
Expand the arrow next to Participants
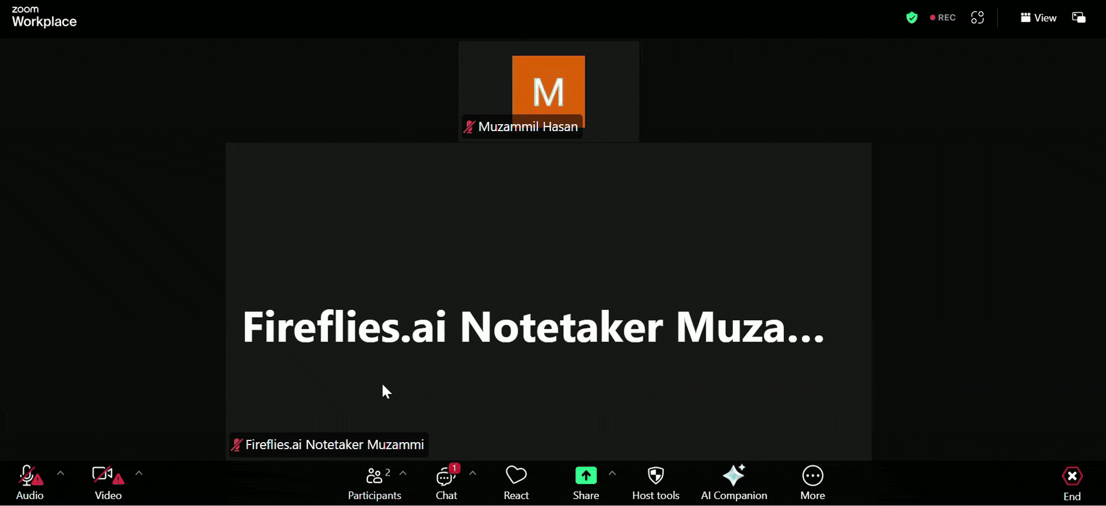(403, 473)
